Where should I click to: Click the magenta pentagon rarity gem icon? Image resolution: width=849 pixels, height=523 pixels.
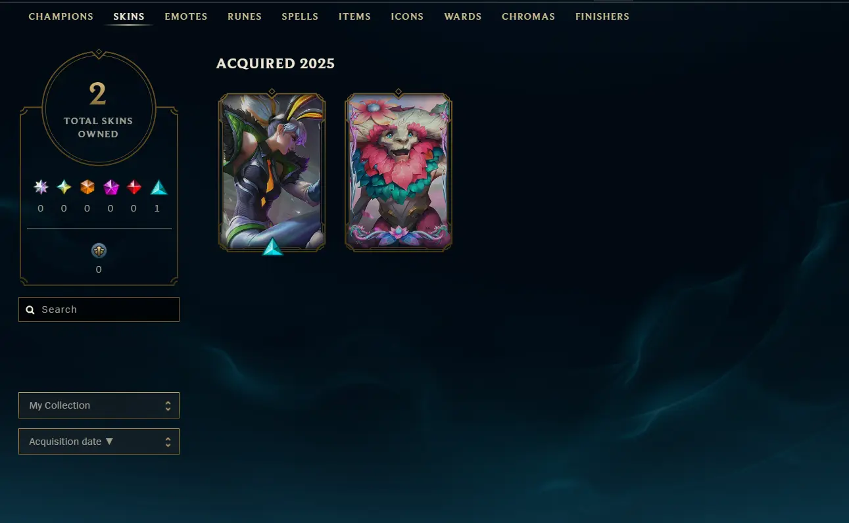click(110, 187)
